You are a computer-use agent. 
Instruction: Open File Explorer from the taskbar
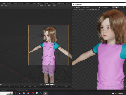[x=24, y=93]
